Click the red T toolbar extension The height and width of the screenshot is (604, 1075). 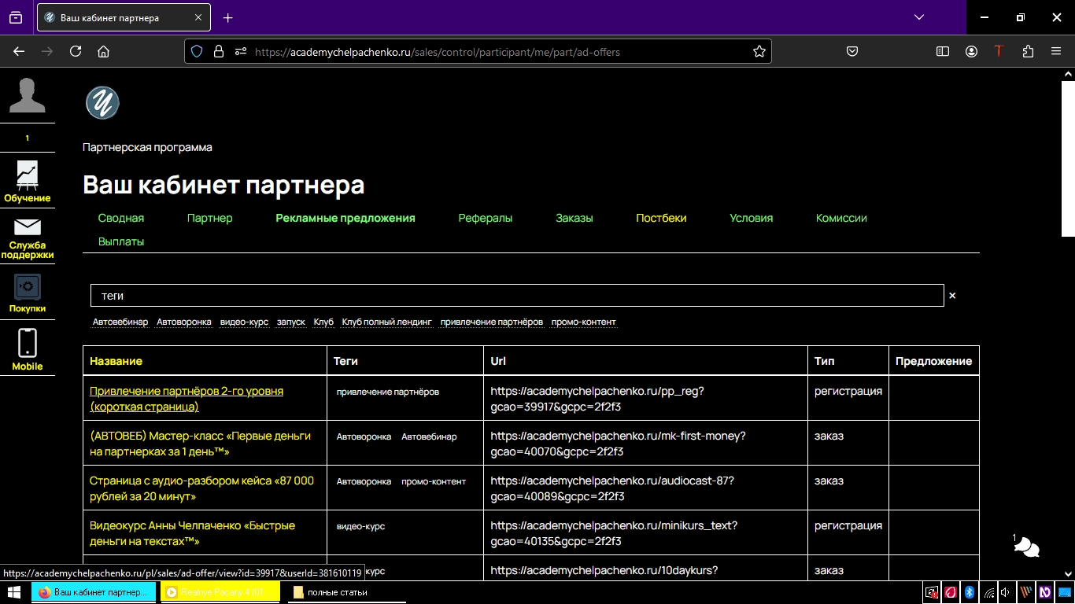[999, 51]
